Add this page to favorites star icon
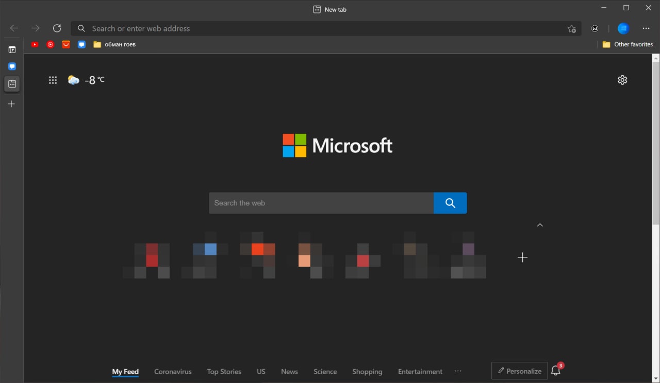The height and width of the screenshot is (383, 660). tap(571, 29)
